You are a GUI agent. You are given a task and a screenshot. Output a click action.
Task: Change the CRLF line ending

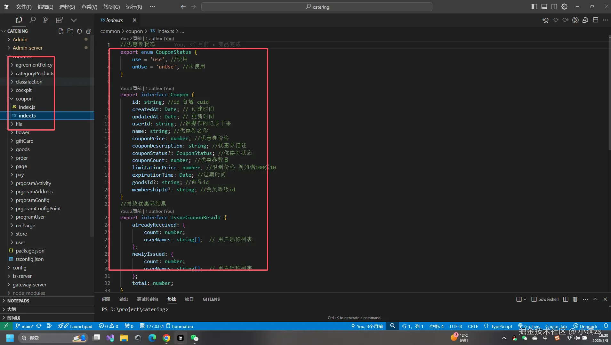[473, 326]
